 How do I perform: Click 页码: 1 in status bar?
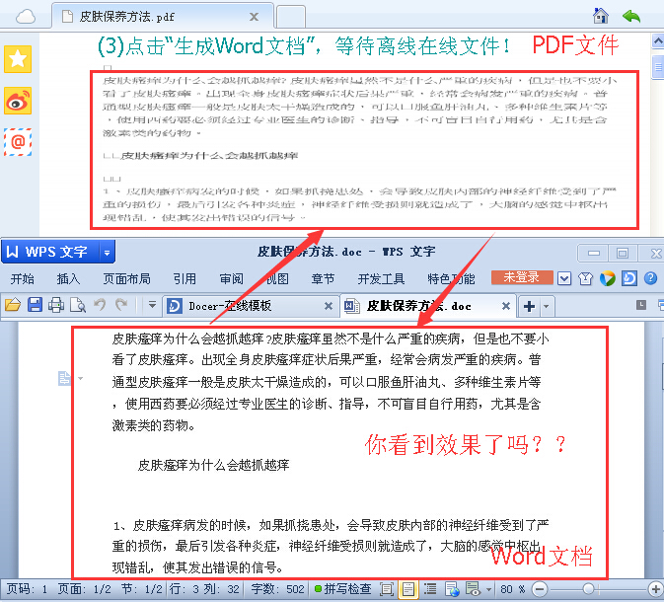27,589
